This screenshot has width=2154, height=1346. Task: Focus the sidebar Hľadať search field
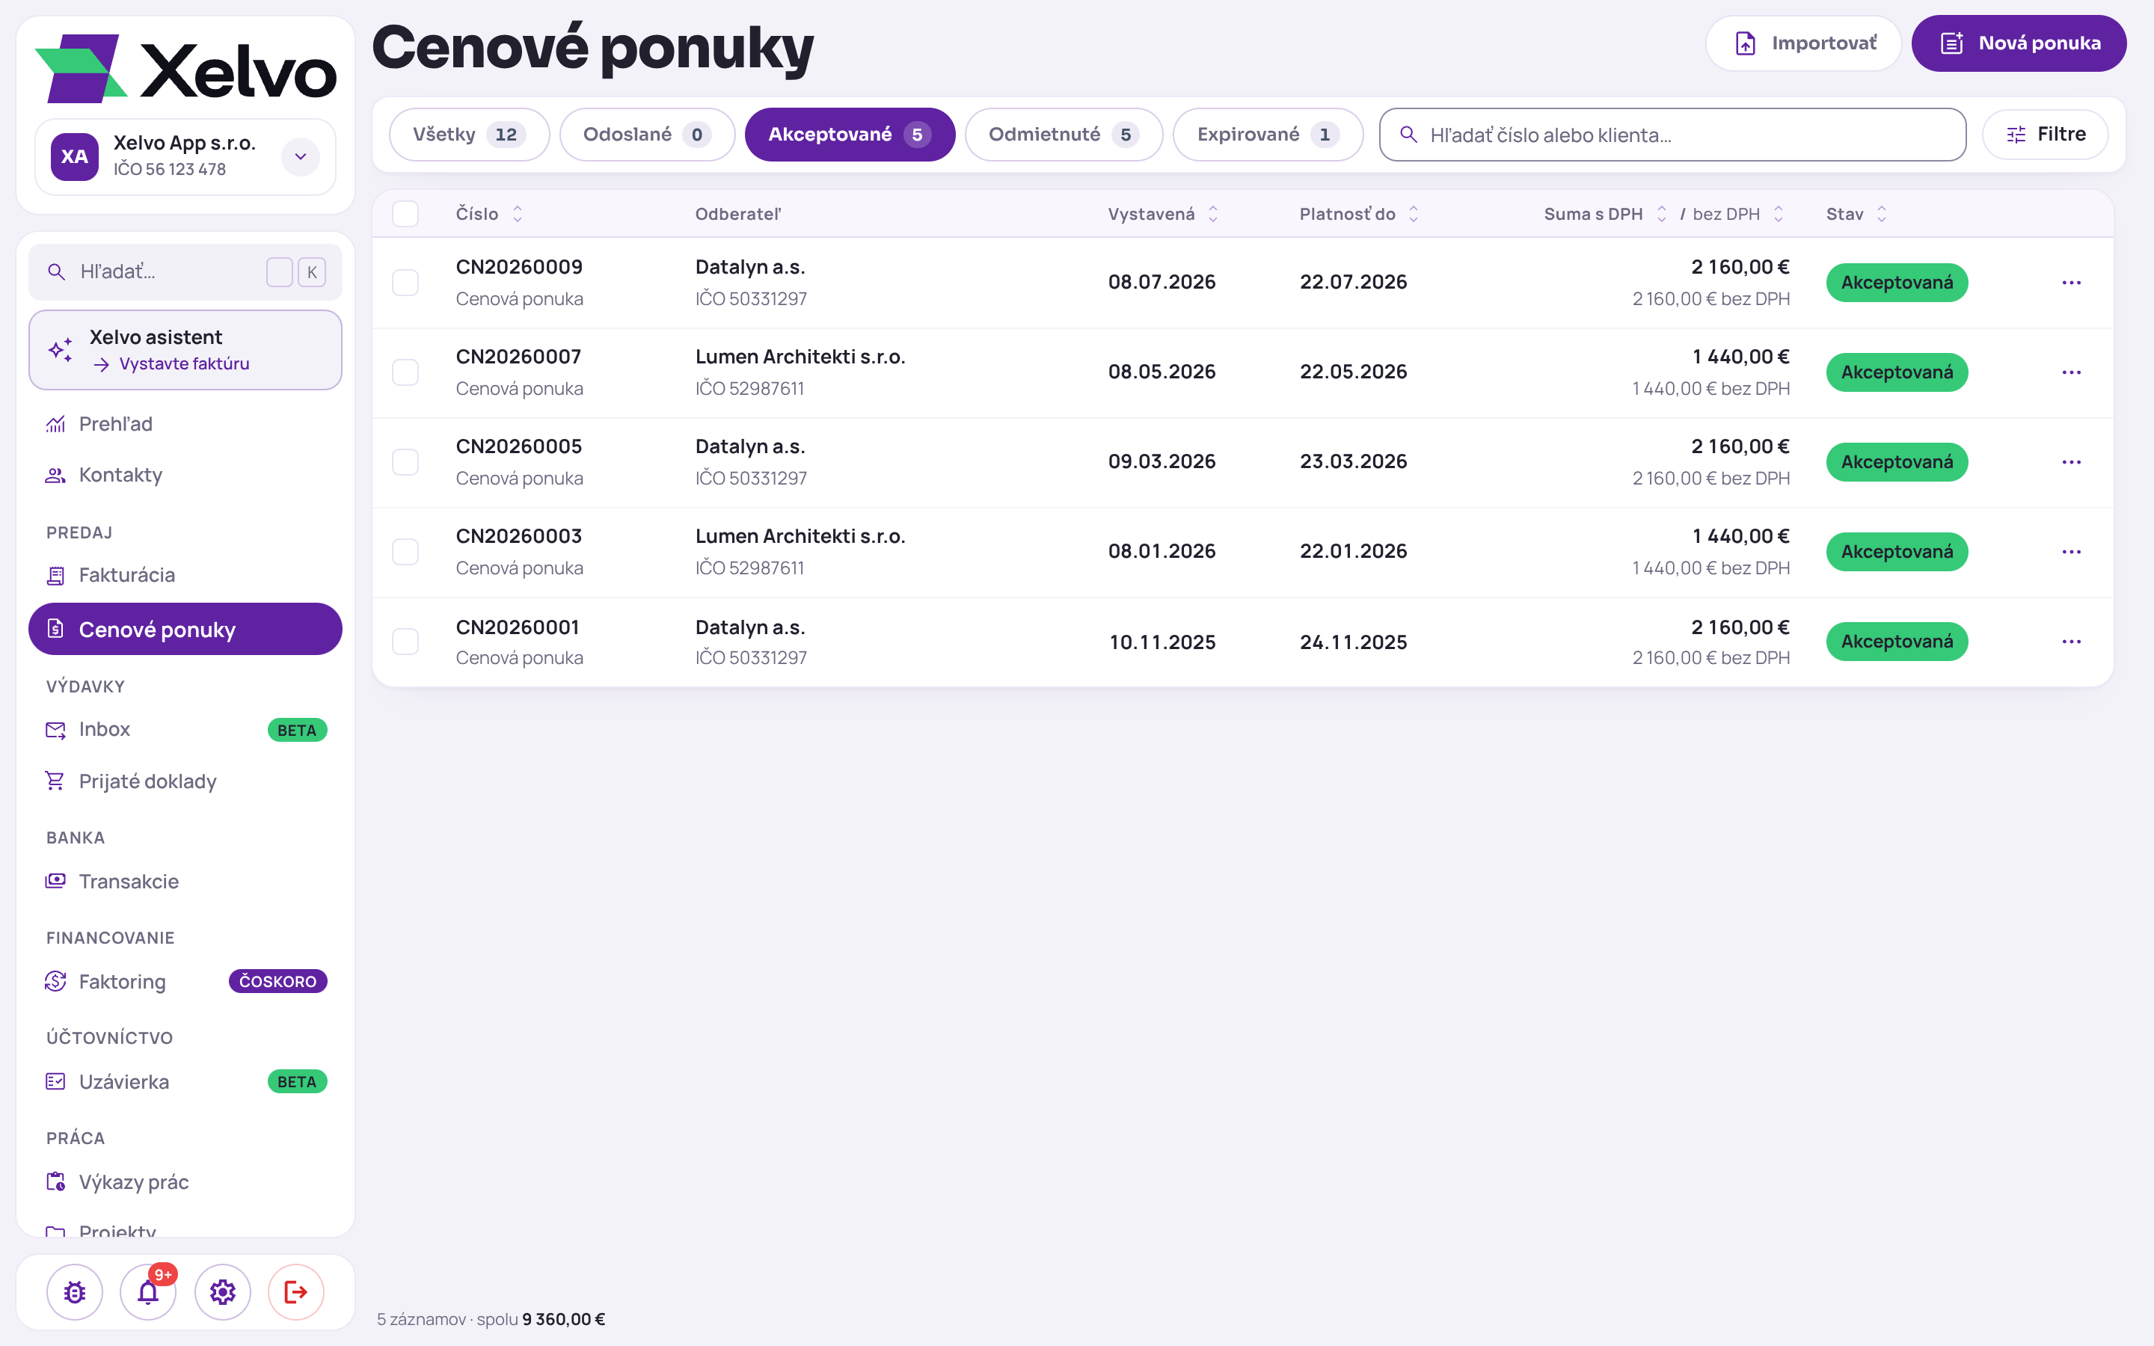coord(185,271)
